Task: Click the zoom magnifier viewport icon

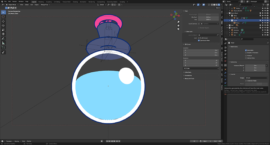Action: click(x=178, y=22)
